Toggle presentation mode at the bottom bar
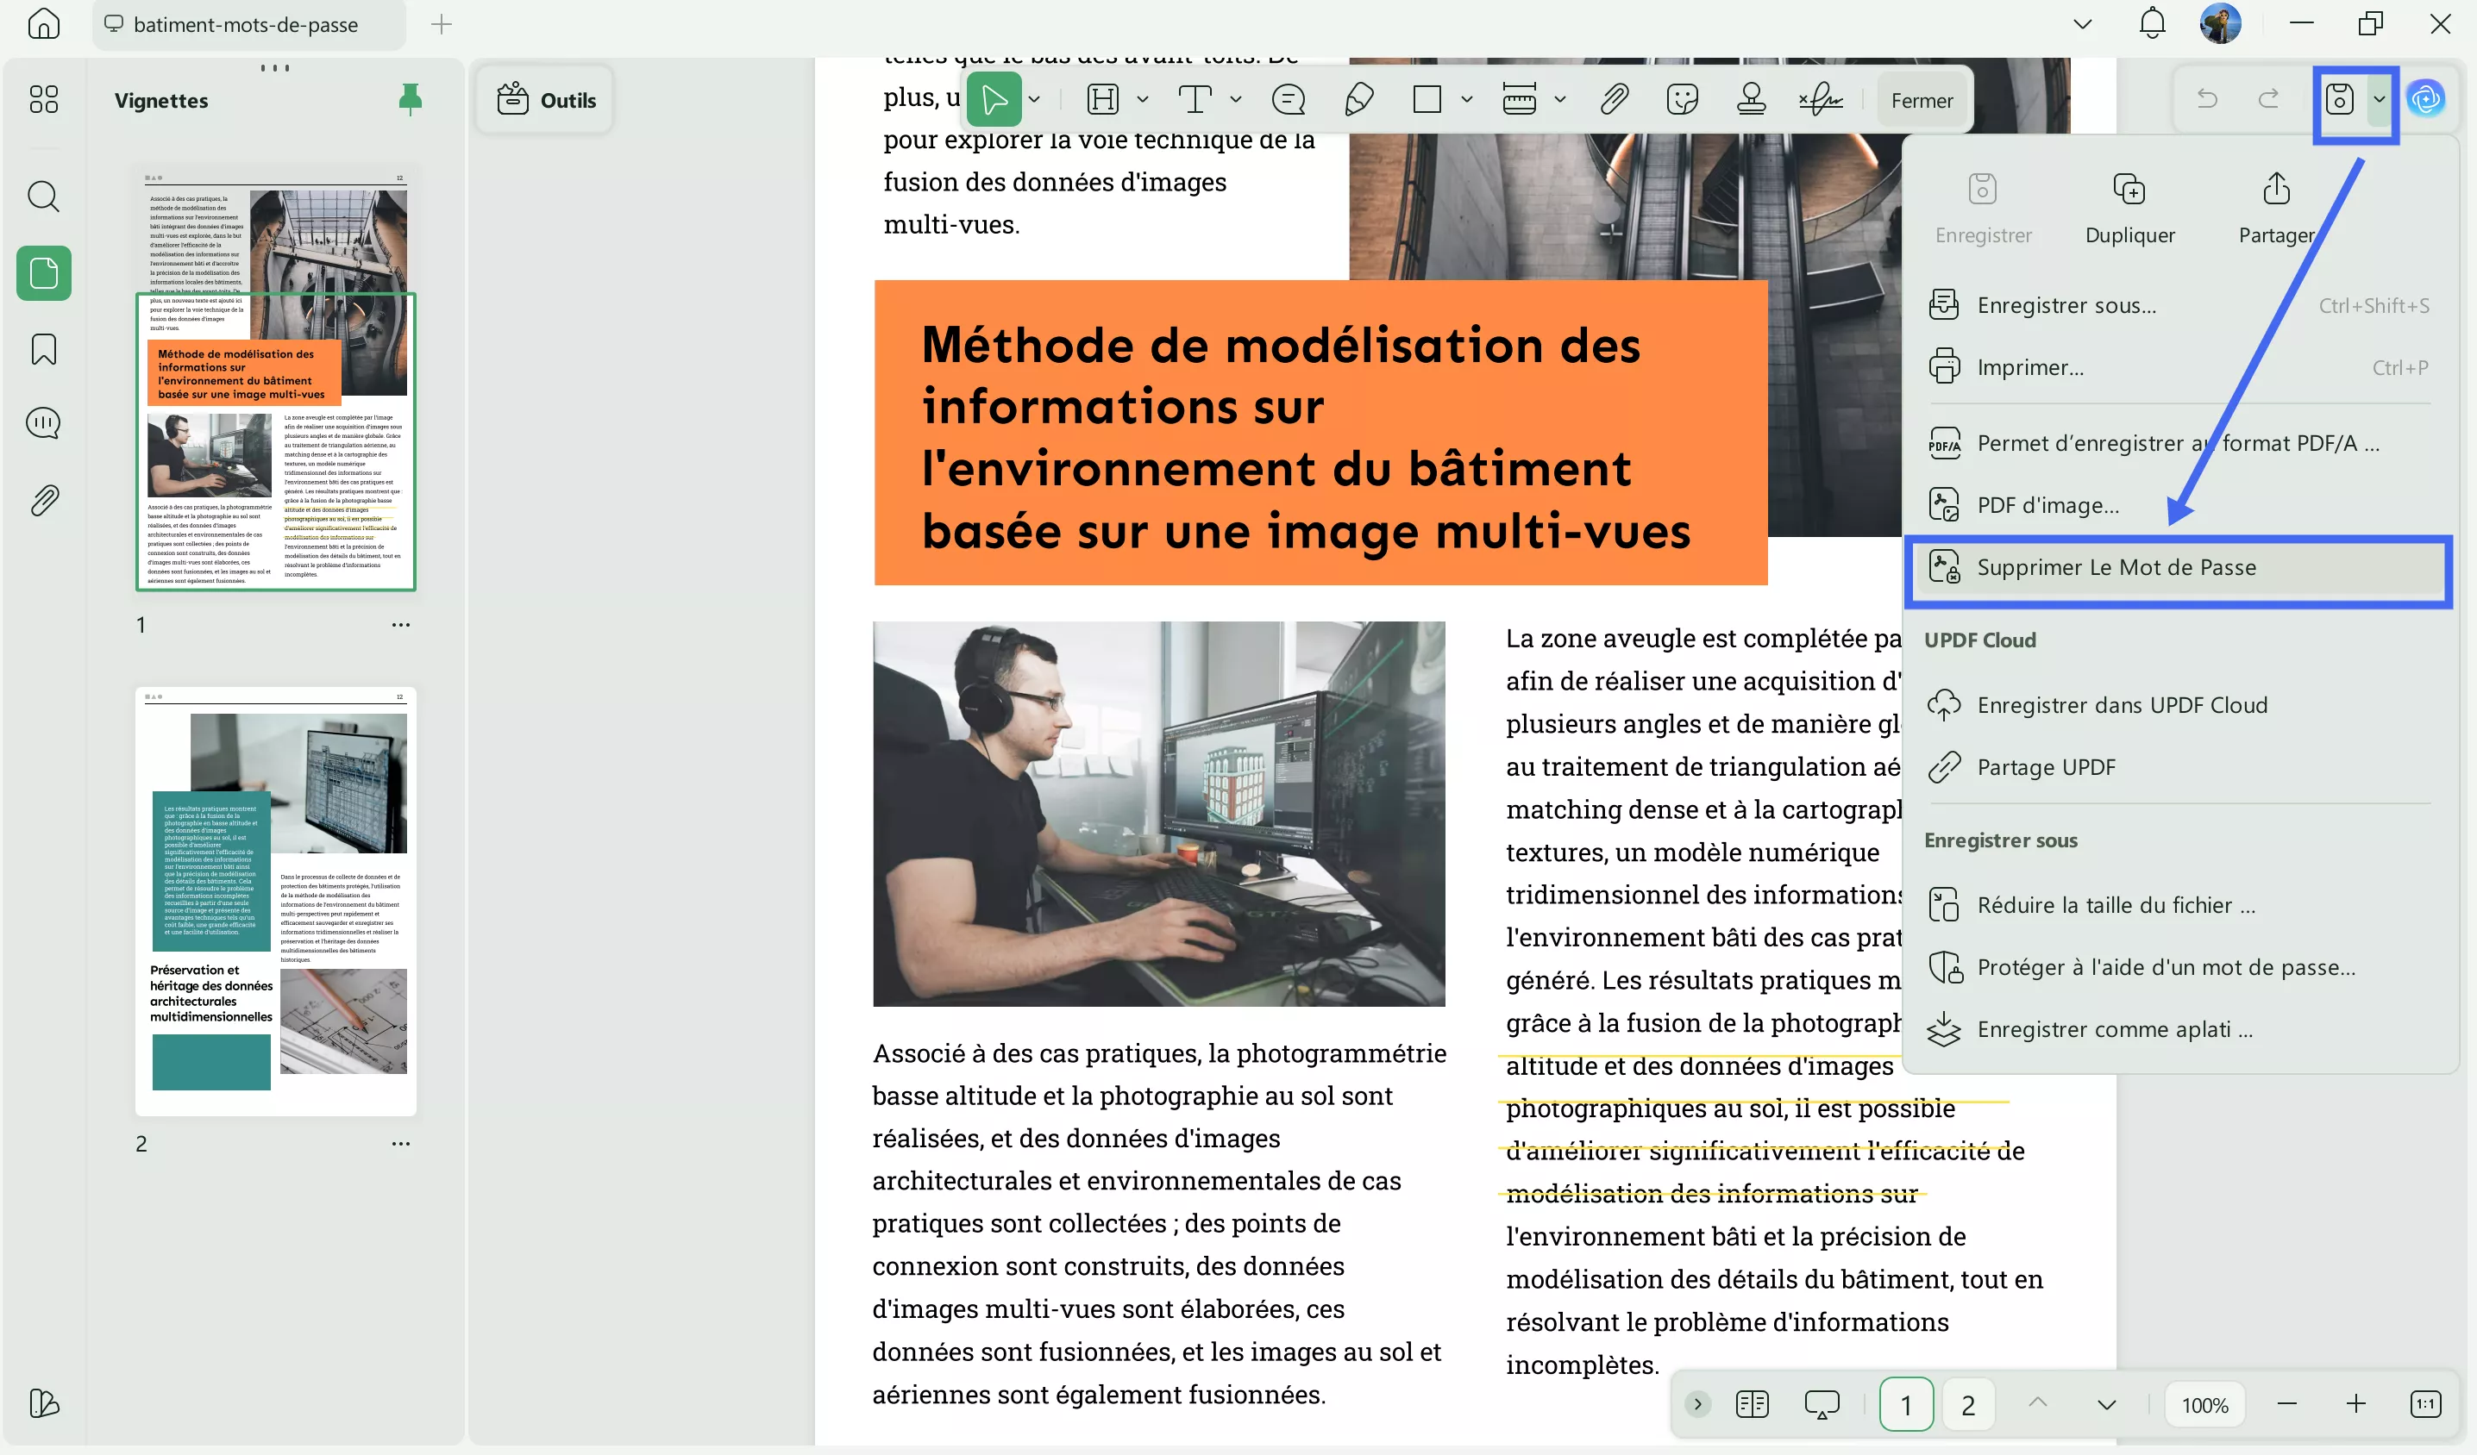Image resolution: width=2477 pixels, height=1455 pixels. (1822, 1404)
